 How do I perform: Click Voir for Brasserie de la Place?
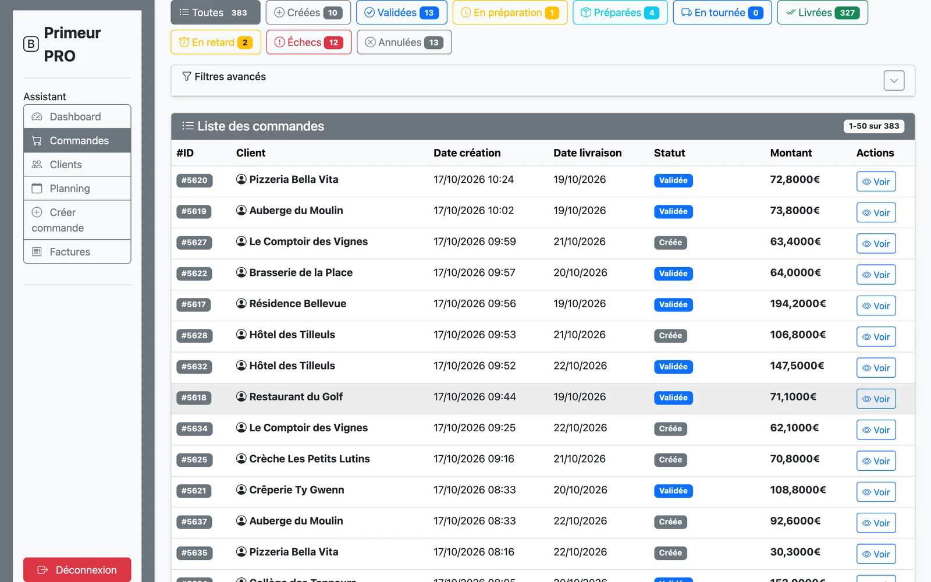pyautogui.click(x=876, y=275)
